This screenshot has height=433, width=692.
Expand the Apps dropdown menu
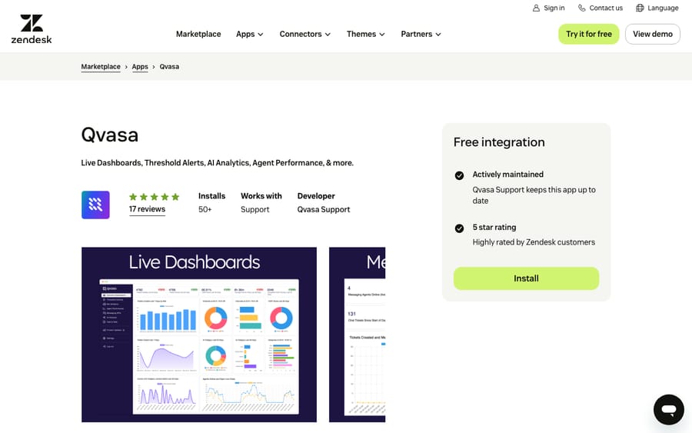[249, 34]
